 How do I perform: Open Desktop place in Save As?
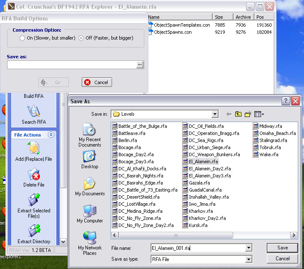90,159
